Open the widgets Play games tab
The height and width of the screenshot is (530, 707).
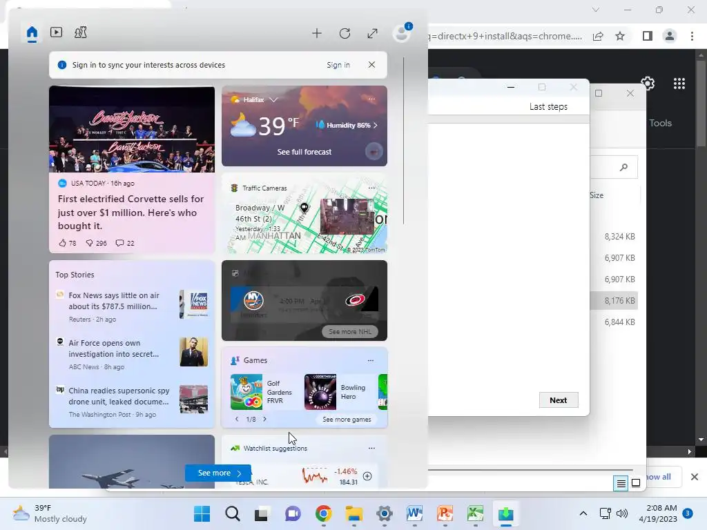coord(81,32)
